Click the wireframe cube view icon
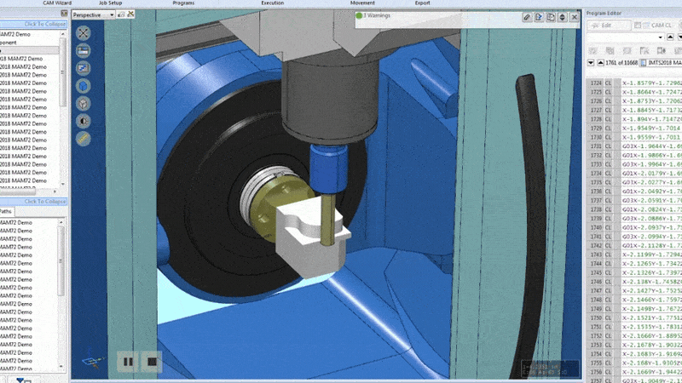682x383 pixels. pos(84,103)
